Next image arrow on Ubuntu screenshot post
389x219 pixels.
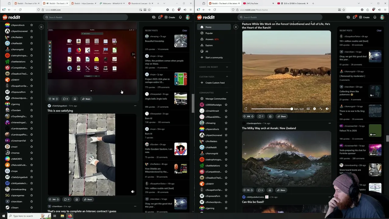(x=133, y=54)
